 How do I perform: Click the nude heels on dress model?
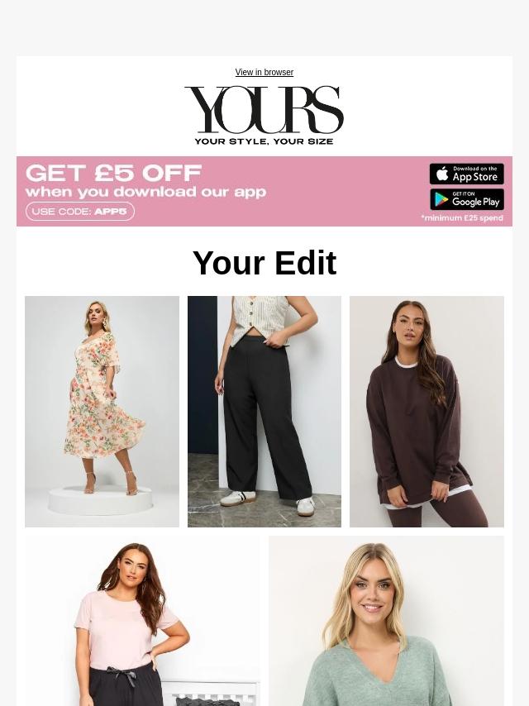tap(112, 484)
